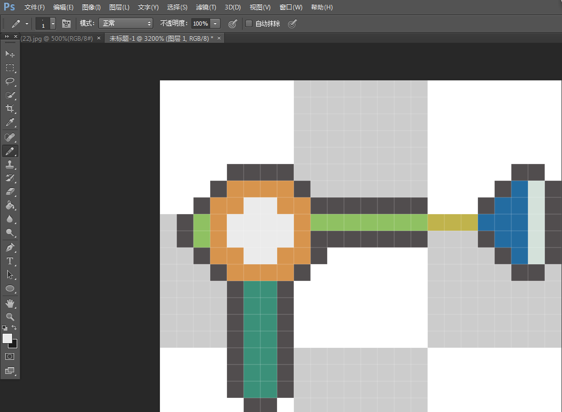
Task: Open the brush preset picker arrow
Action: tap(53, 23)
